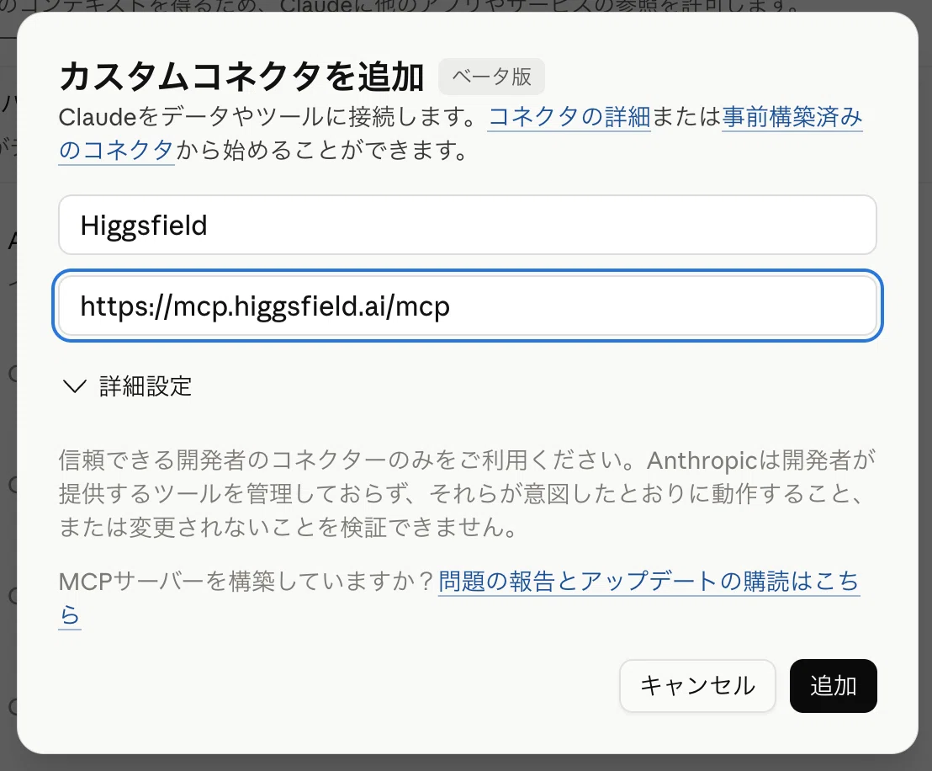
Task: Open the 事前構築済みのコネクタ link
Action: (792, 117)
